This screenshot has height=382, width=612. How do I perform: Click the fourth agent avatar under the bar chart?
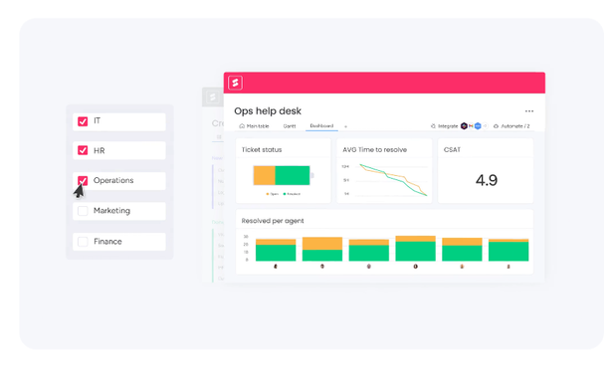pos(415,267)
